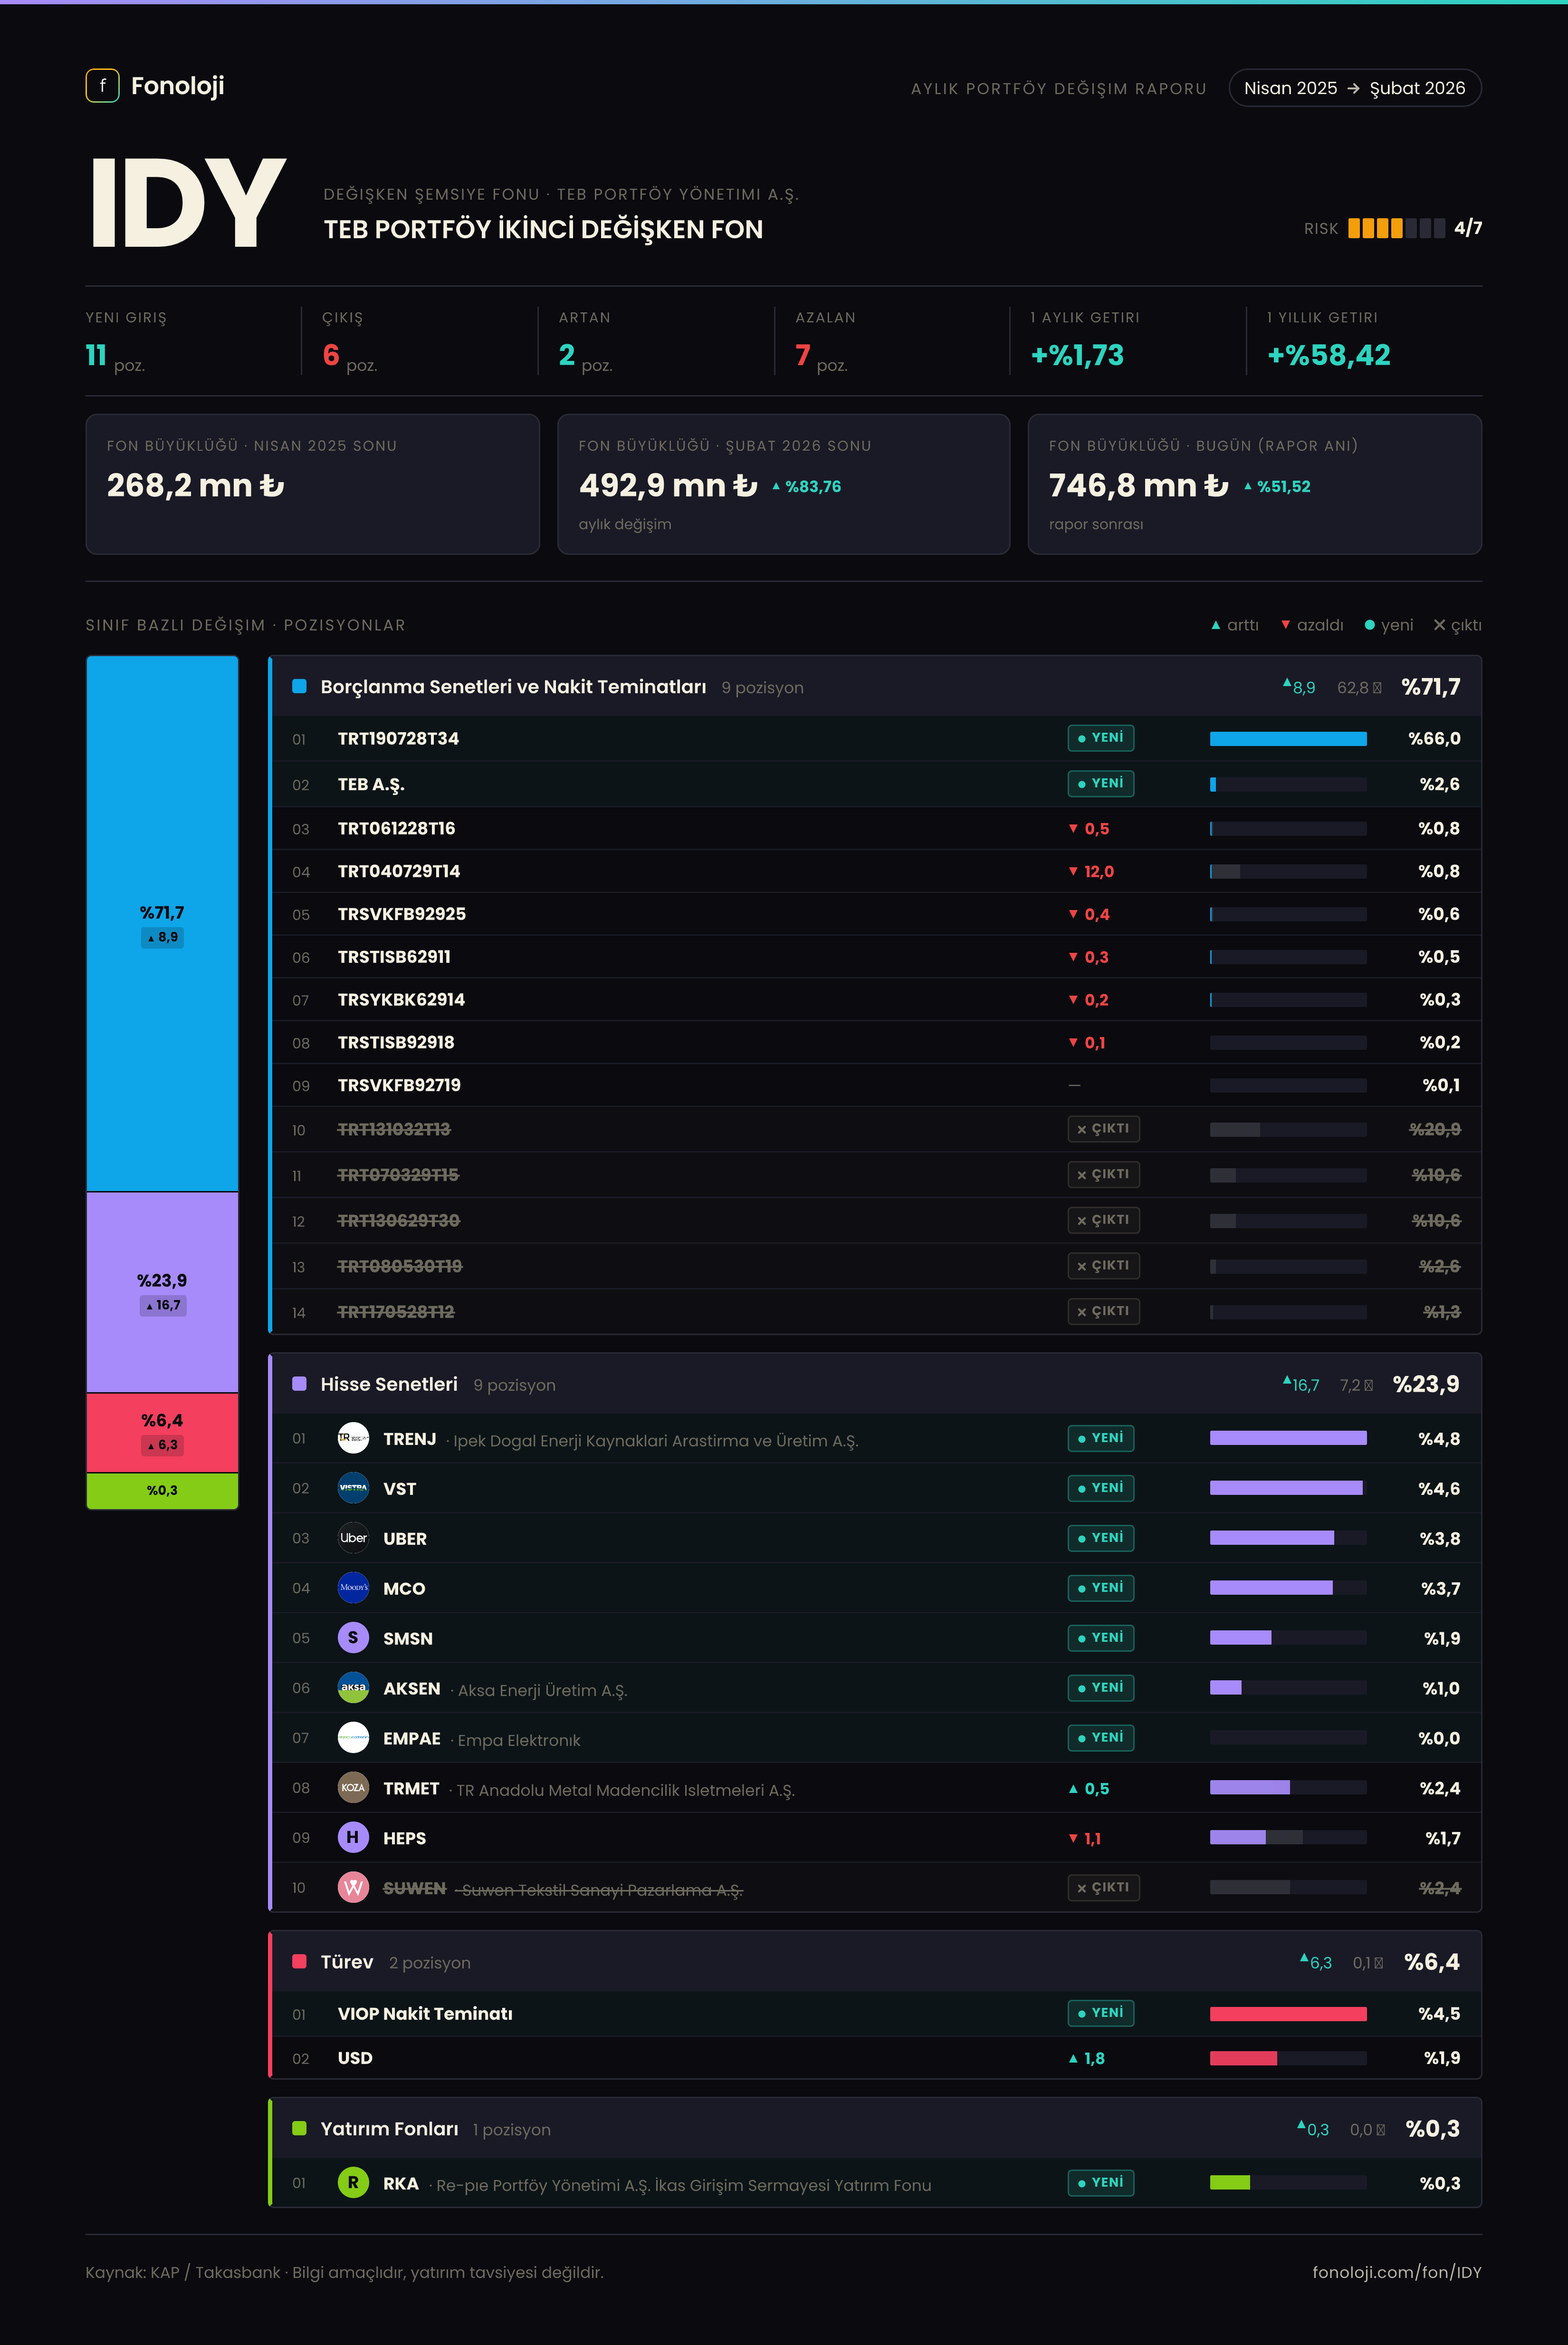Viewport: 1568px width, 2345px height.
Task: Click the blue weight bar for TRT190728T34
Action: coord(1288,739)
